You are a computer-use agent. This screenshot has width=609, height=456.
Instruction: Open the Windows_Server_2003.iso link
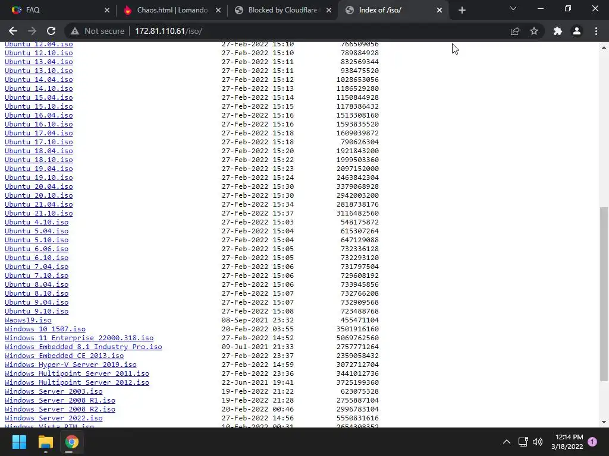(x=54, y=392)
